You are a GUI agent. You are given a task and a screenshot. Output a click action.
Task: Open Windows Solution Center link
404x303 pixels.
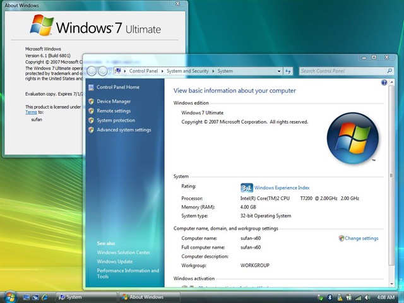pos(124,252)
